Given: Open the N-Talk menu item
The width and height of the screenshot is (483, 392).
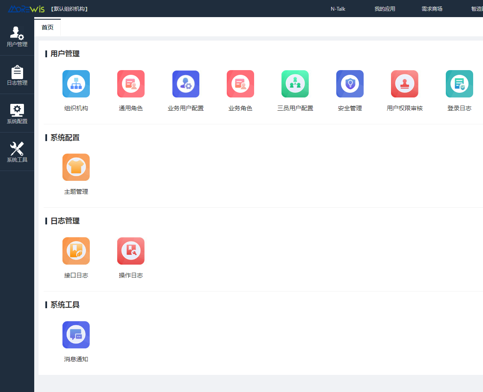Looking at the screenshot, I should click(x=338, y=9).
